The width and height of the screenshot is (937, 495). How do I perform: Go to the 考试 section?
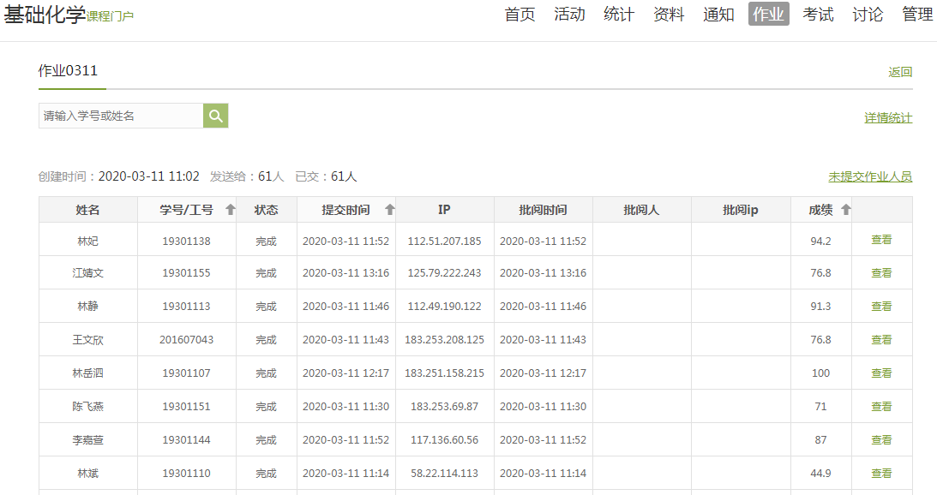point(818,15)
